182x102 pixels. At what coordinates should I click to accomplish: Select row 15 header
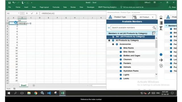[7, 59]
